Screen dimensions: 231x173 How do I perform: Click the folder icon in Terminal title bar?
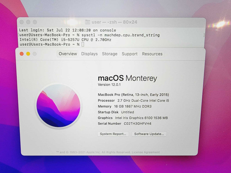[87, 22]
